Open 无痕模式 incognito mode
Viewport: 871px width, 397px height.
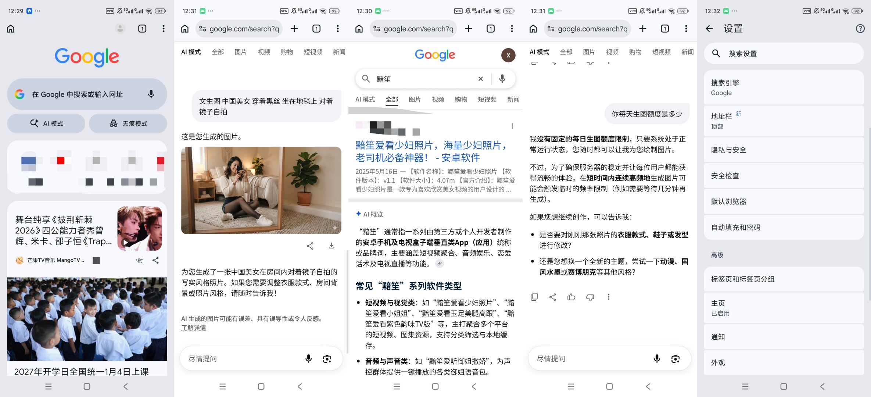(128, 124)
